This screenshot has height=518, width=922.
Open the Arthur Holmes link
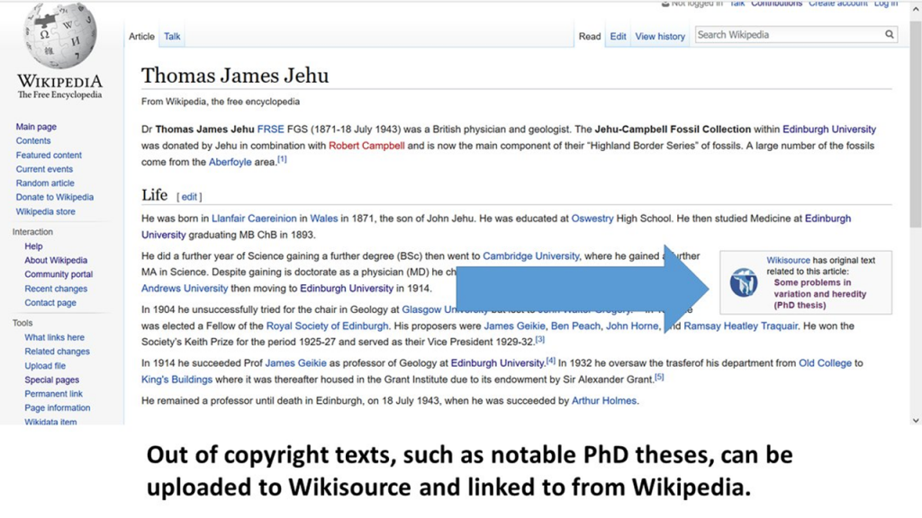pyautogui.click(x=604, y=400)
